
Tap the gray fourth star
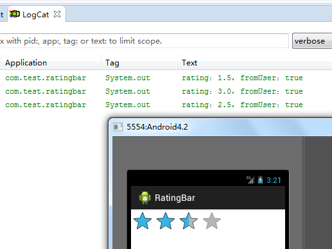coord(212,221)
